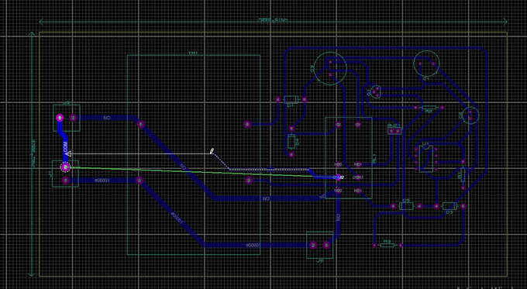
Task: Click the transformer pad ending the #00001 track from J1
Action: [139, 181]
